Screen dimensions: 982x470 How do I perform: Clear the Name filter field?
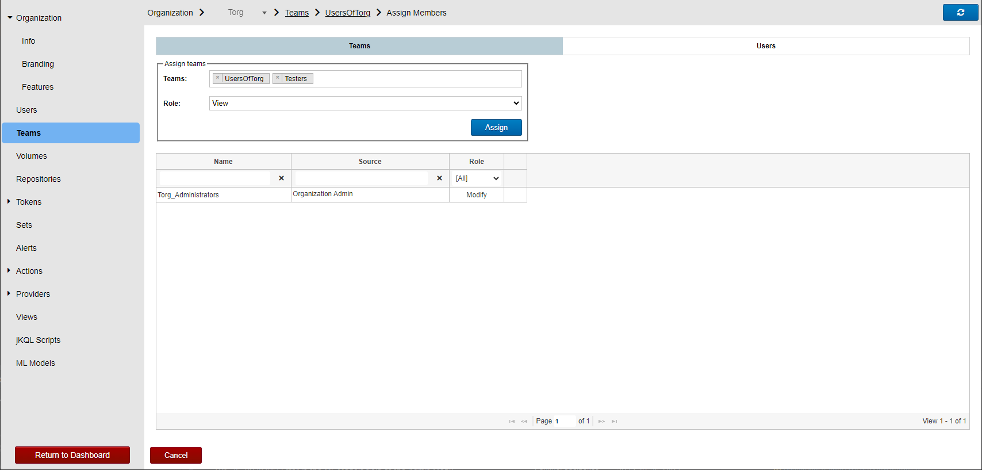click(x=281, y=178)
